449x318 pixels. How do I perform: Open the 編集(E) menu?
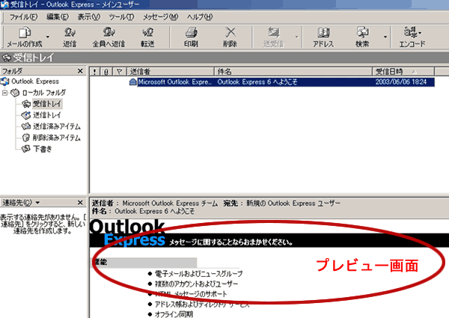click(58, 17)
